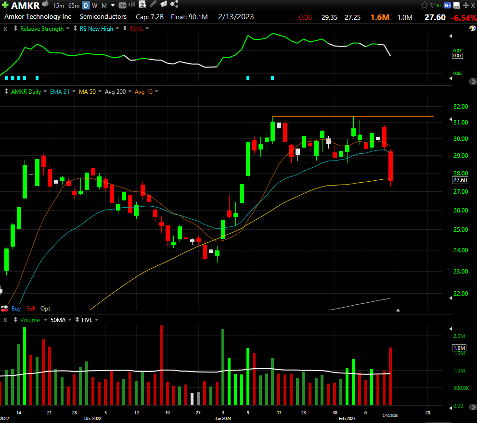Close the Relative Strength pane with X
The height and width of the screenshot is (423, 477).
point(5,28)
